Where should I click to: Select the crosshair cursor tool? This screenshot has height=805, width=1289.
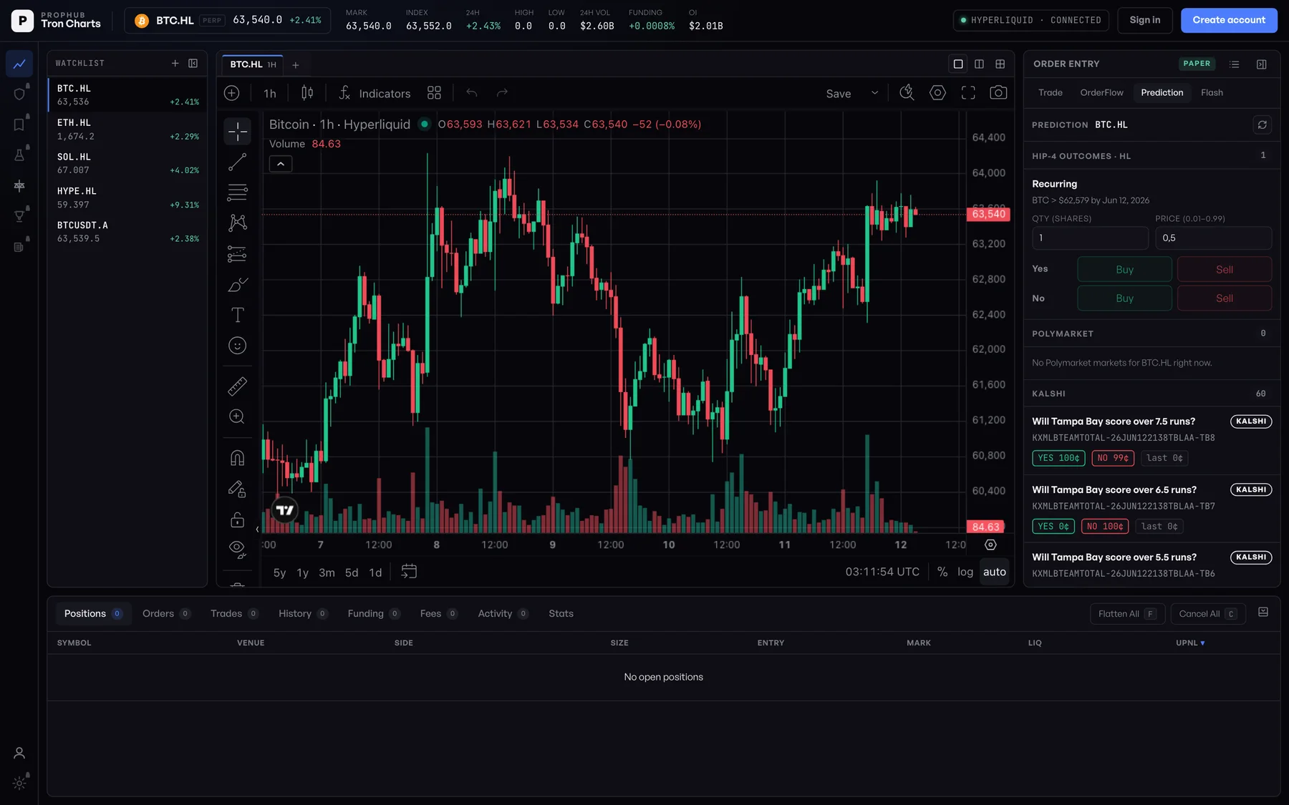pos(237,131)
